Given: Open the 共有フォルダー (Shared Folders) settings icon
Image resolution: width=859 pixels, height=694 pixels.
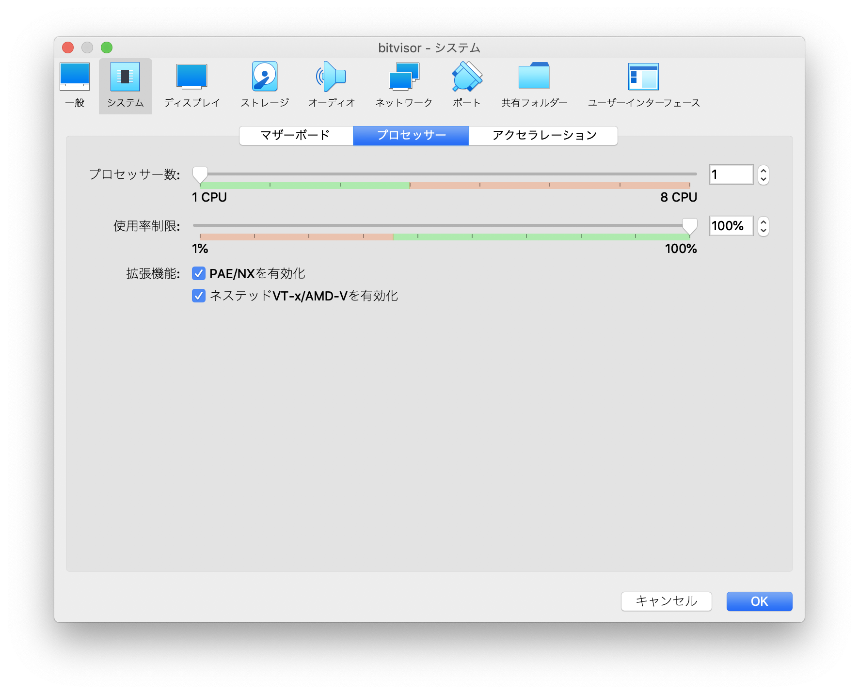Looking at the screenshot, I should point(535,78).
